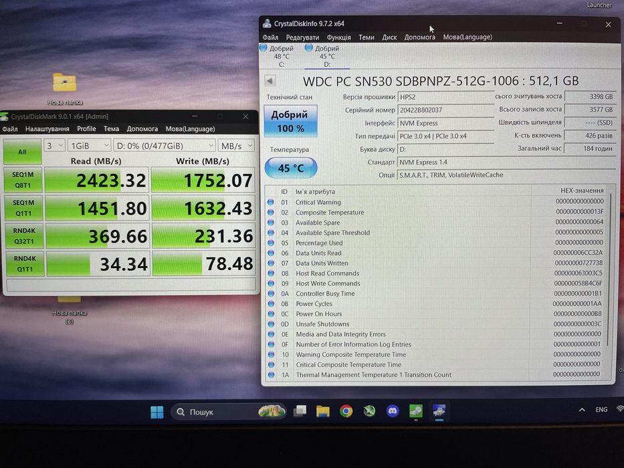Viewport: 624px width, 468px height.
Task: Start the SEQ1M Q1T1 test
Action: coord(23,208)
